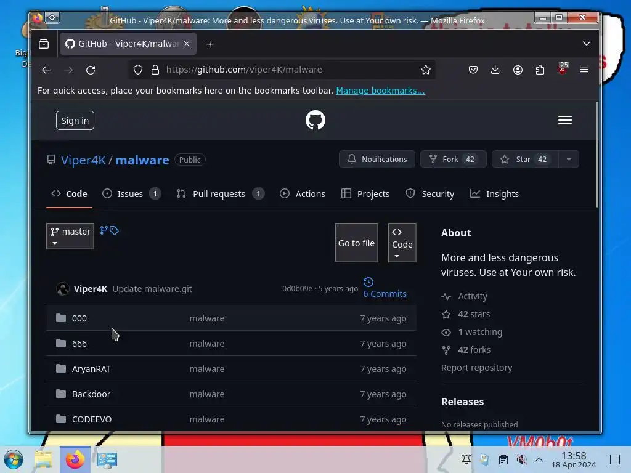The height and width of the screenshot is (473, 631).
Task: Open the Firefox application menu
Action: pyautogui.click(x=584, y=70)
